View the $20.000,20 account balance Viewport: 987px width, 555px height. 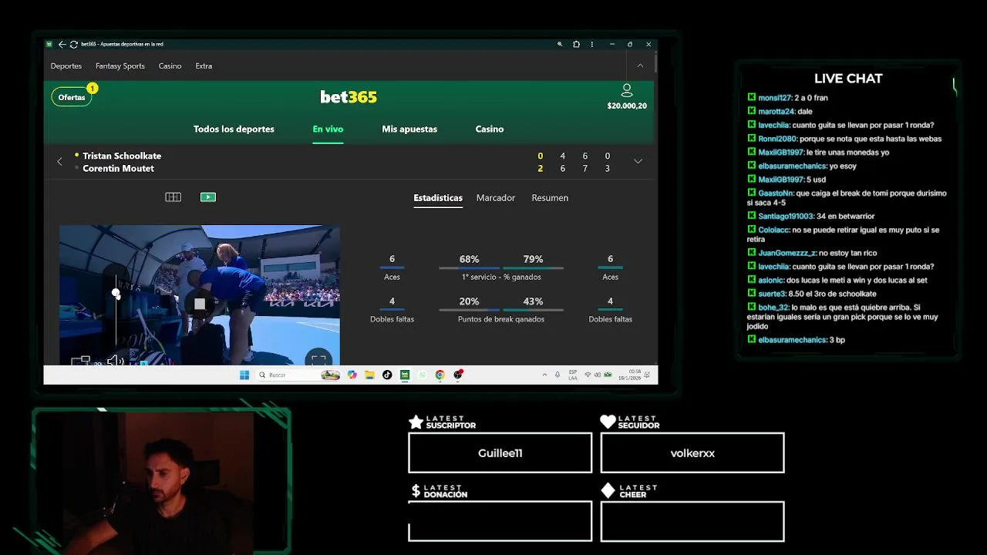click(x=627, y=106)
